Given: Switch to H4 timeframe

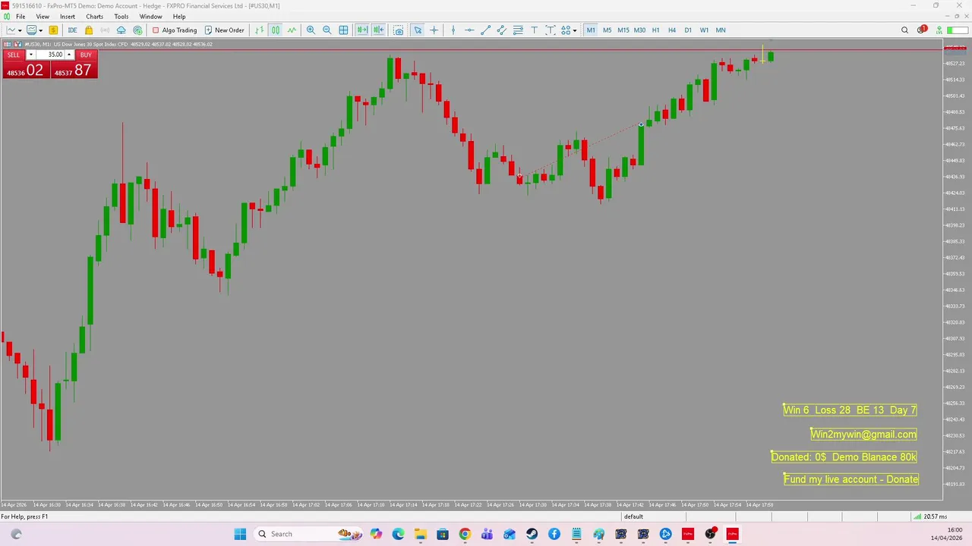Looking at the screenshot, I should tap(671, 30).
